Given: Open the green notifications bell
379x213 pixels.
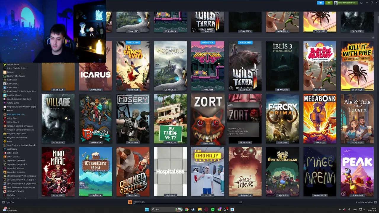Looking at the screenshot, I should click(329, 3).
